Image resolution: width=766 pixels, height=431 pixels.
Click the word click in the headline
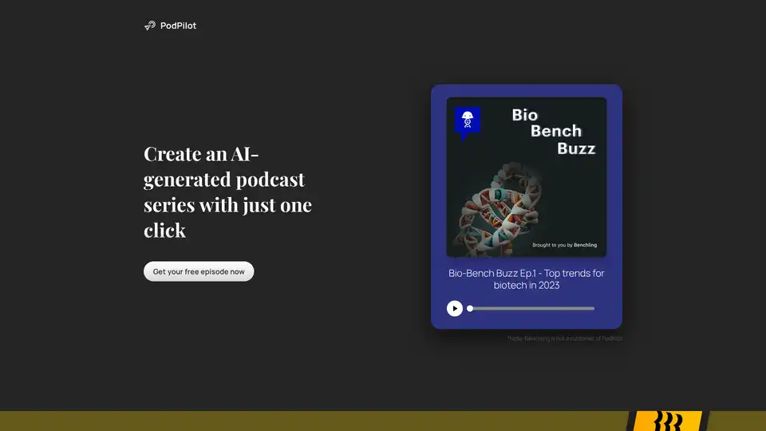click(164, 231)
